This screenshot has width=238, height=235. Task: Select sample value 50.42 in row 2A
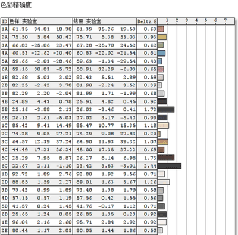pyautogui.click(x=64, y=37)
